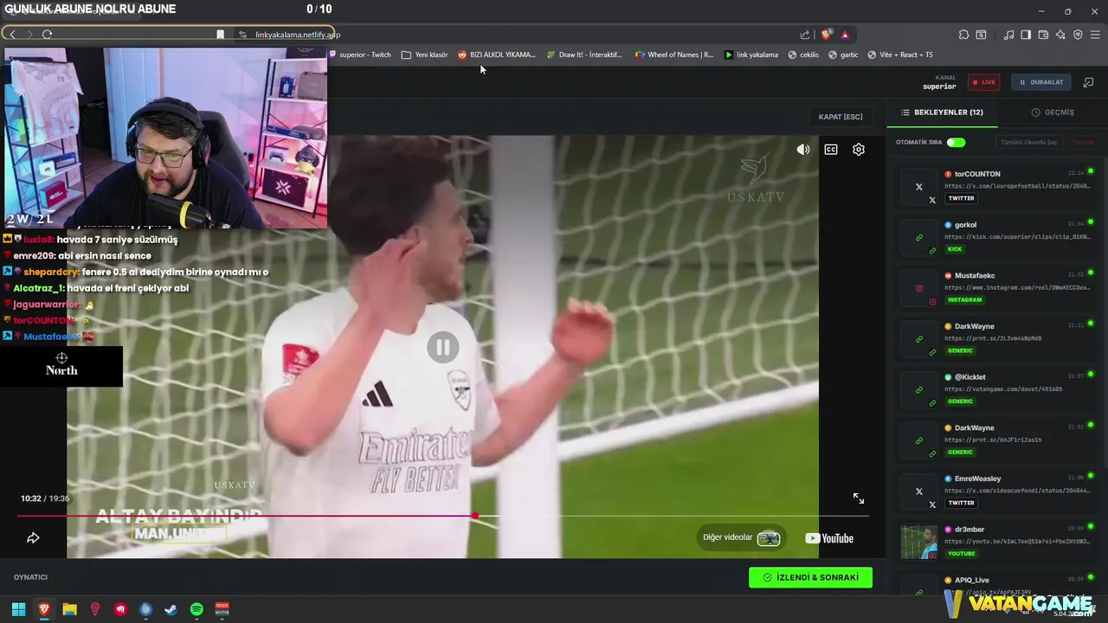Enter fullscreen with expand arrows icon
This screenshot has width=1108, height=623.
859,498
